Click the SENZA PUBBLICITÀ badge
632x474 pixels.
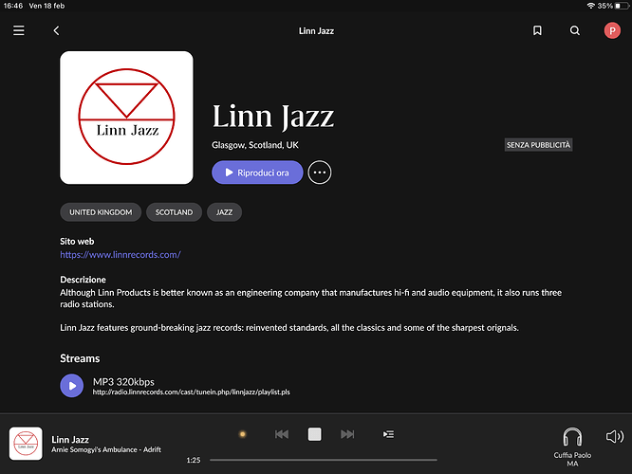click(x=538, y=145)
